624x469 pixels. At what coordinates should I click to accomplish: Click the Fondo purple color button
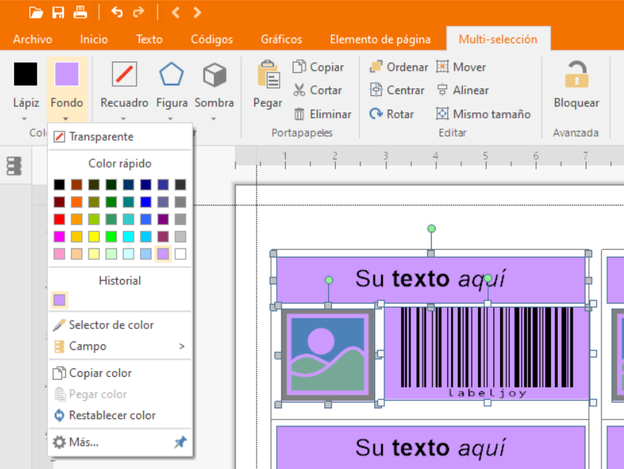click(x=66, y=74)
